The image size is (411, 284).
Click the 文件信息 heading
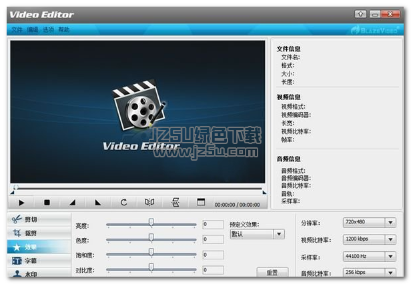289,49
